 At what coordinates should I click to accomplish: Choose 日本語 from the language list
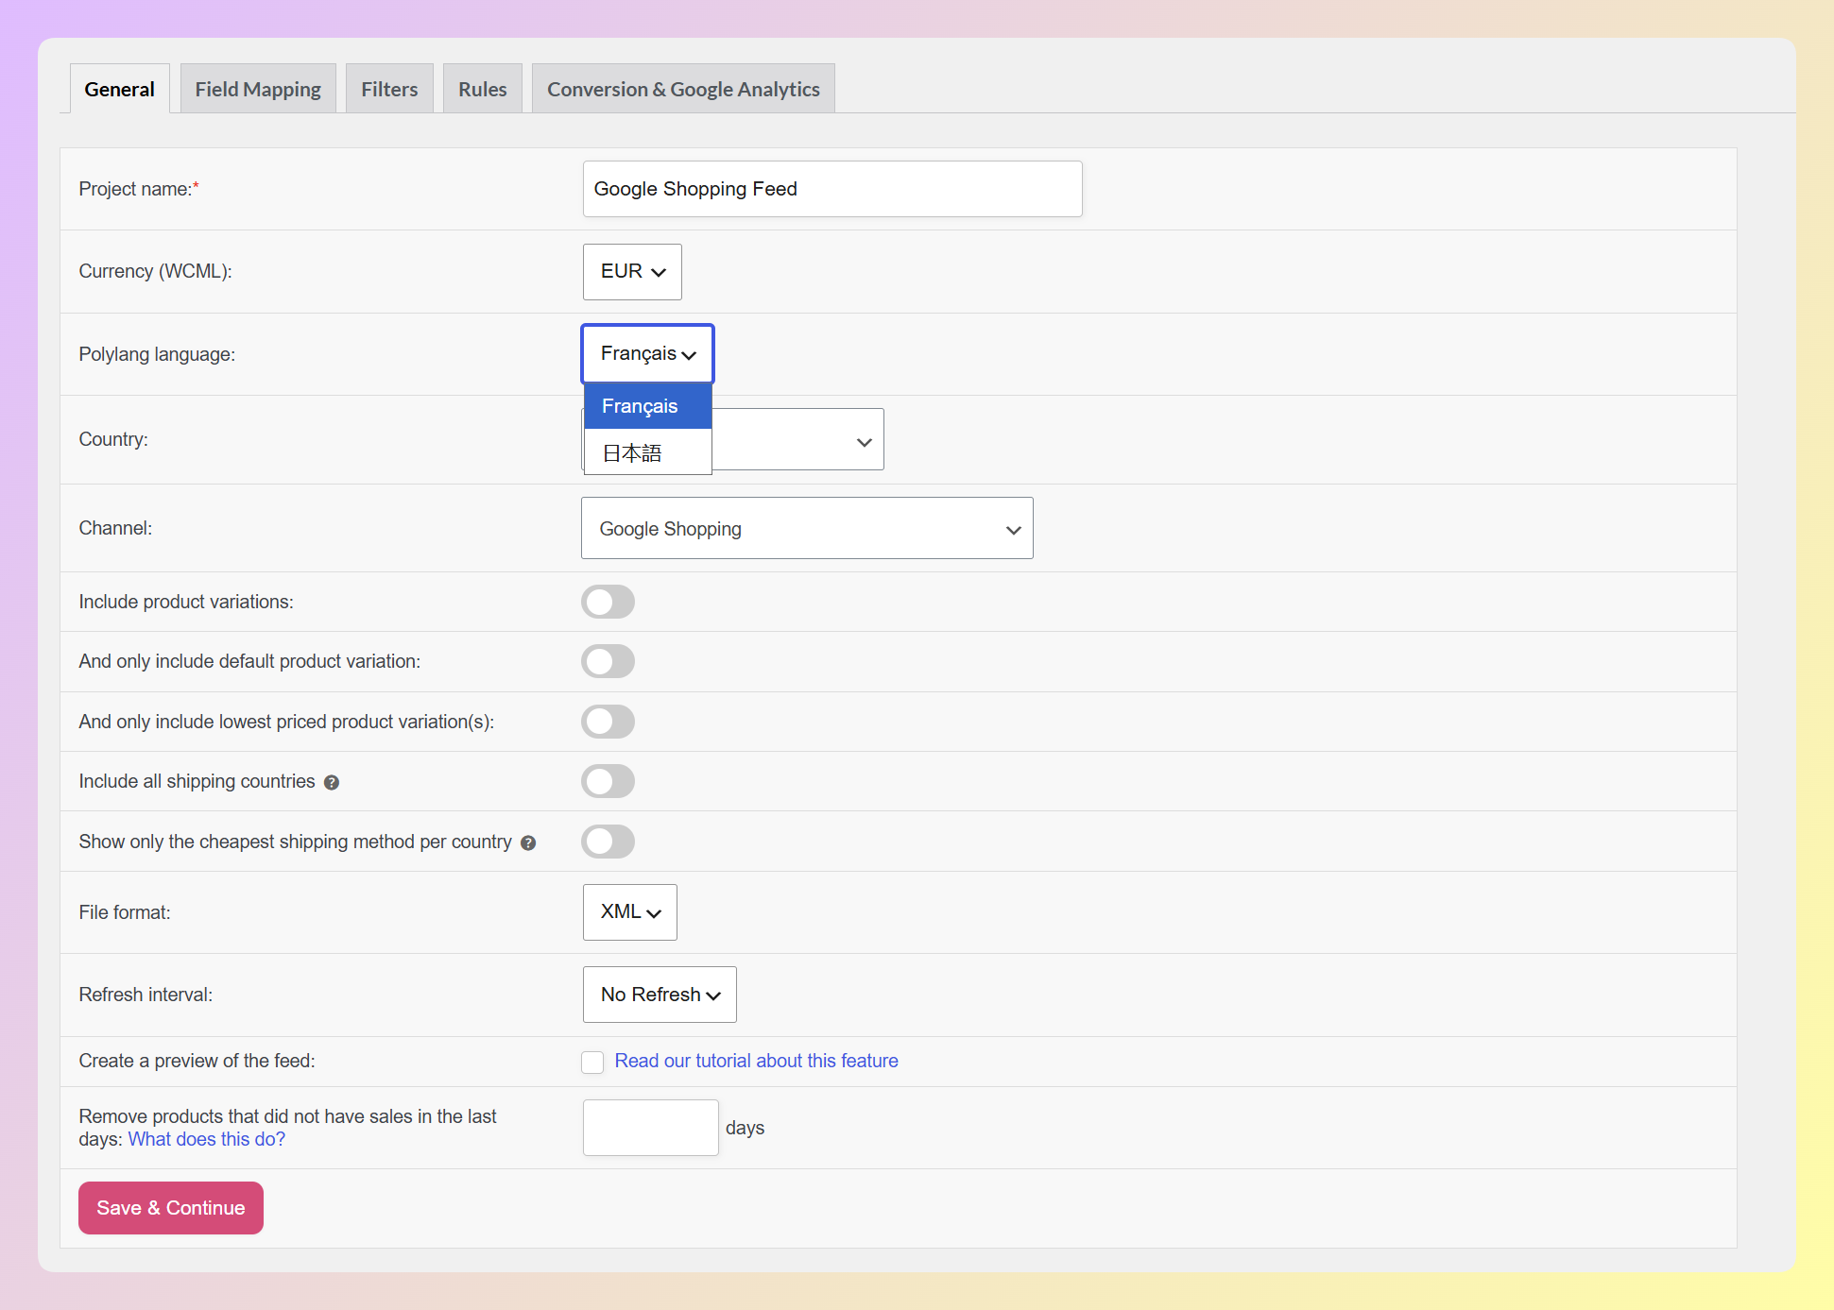tap(648, 452)
